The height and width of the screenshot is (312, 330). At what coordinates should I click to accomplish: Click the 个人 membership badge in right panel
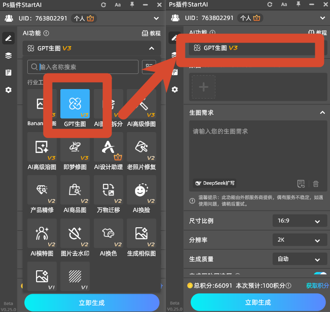(250, 18)
